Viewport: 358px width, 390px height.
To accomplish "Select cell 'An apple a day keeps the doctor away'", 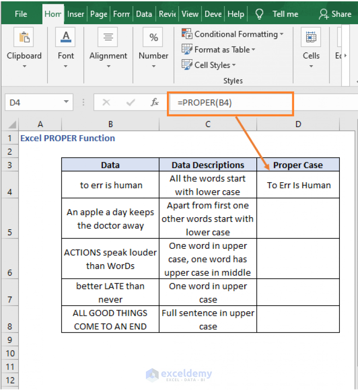I will point(110,219).
